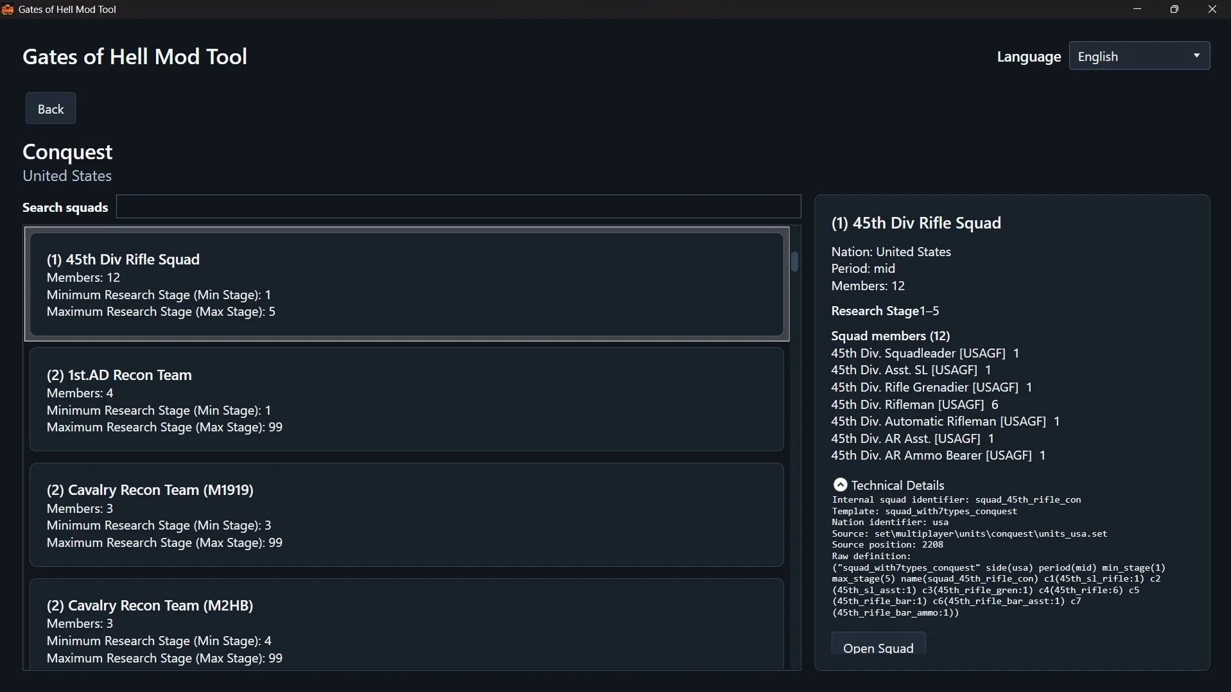1231x692 pixels.
Task: Click the 'Nation: United States' text
Action: tap(891, 252)
